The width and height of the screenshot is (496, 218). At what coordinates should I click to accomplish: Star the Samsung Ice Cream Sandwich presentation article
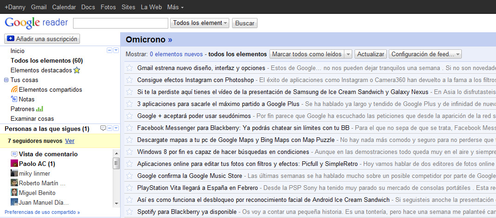[129, 92]
